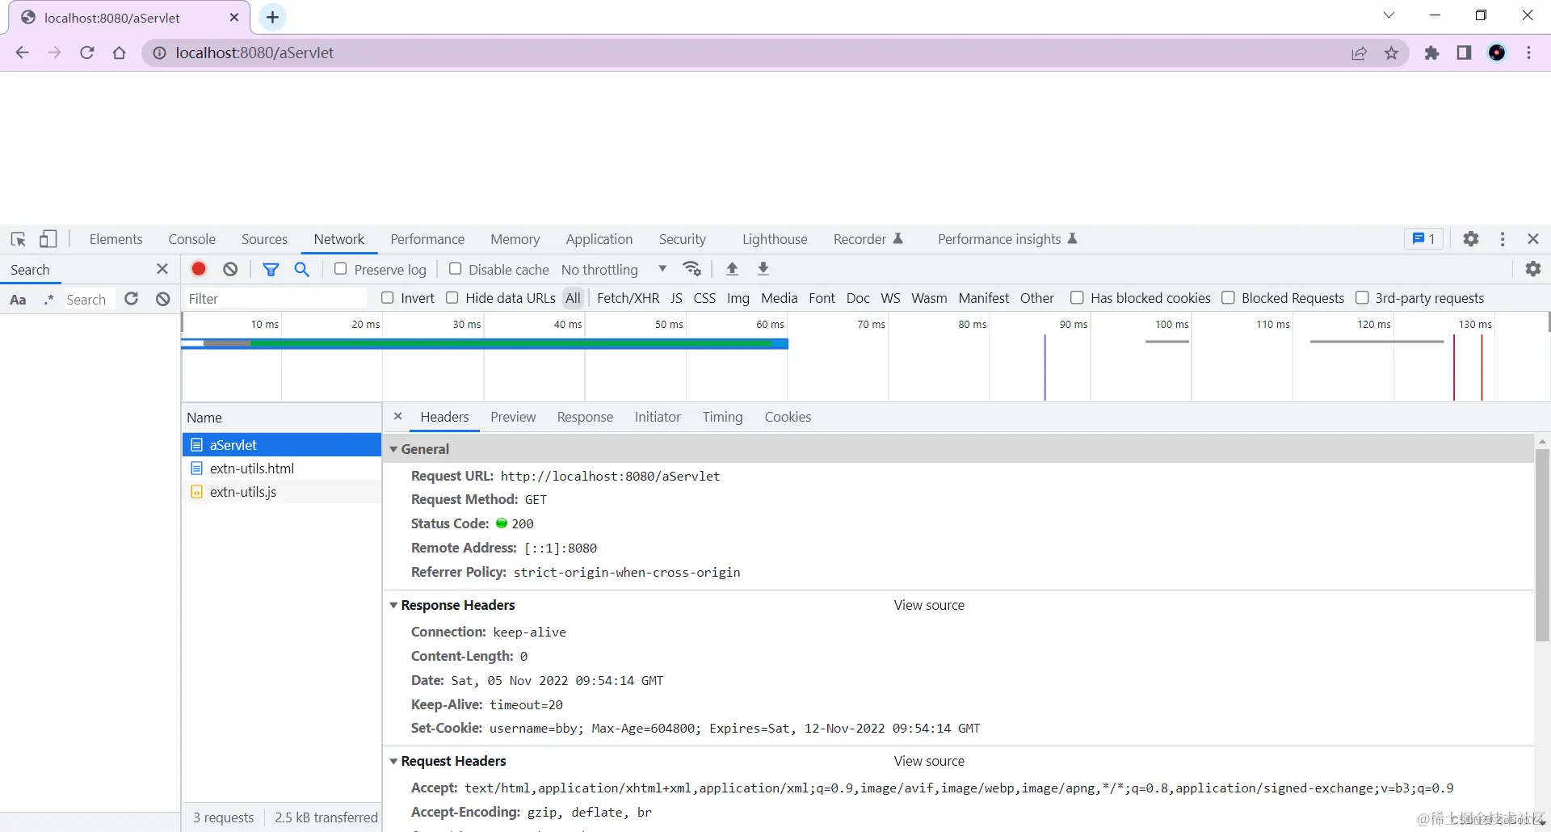This screenshot has height=832, width=1551.
Task: Stop recording network log with red button
Action: click(199, 269)
